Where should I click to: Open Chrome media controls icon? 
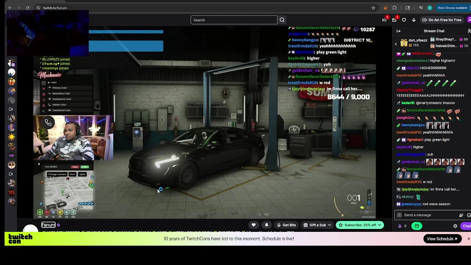tap(421, 8)
